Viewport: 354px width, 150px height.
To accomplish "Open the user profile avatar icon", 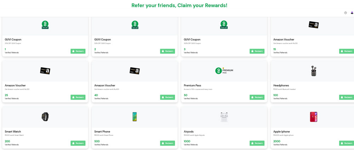I will (352, 13).
